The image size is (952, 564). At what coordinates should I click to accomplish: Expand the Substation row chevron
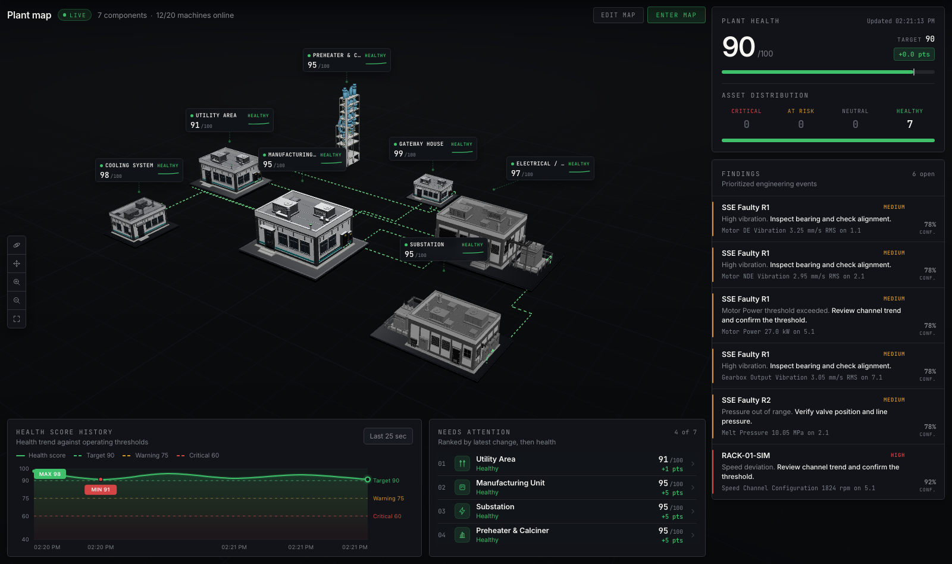tap(693, 511)
